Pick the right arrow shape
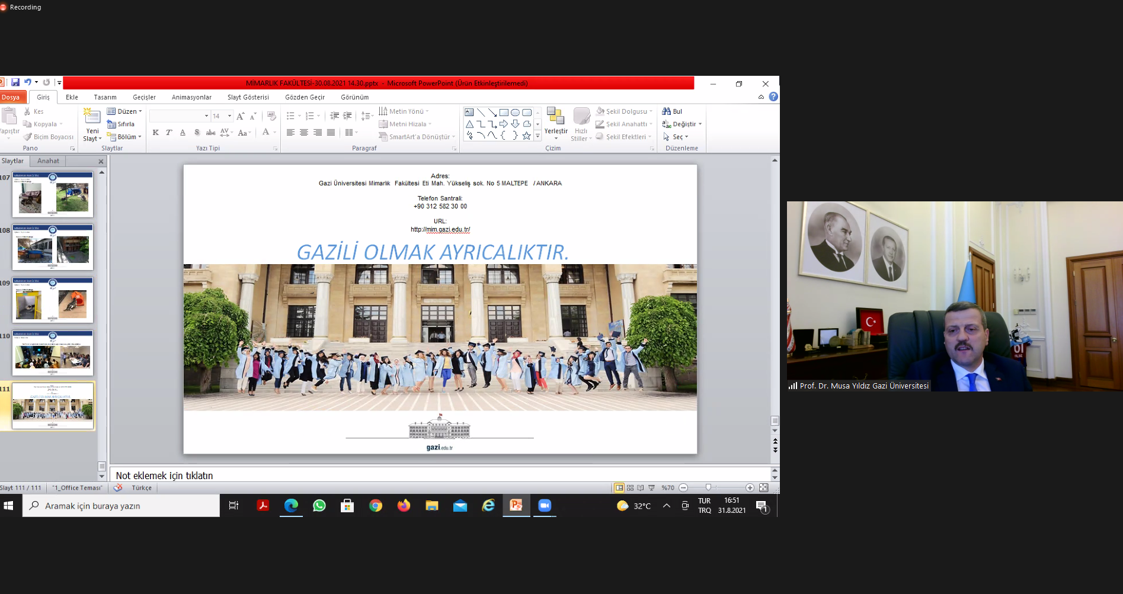Viewport: 1123px width, 594px height. [504, 124]
